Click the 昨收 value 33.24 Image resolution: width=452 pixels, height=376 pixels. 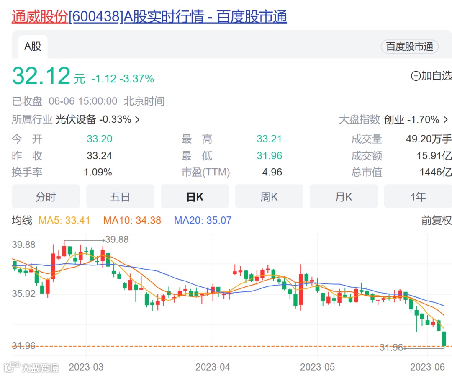(100, 156)
